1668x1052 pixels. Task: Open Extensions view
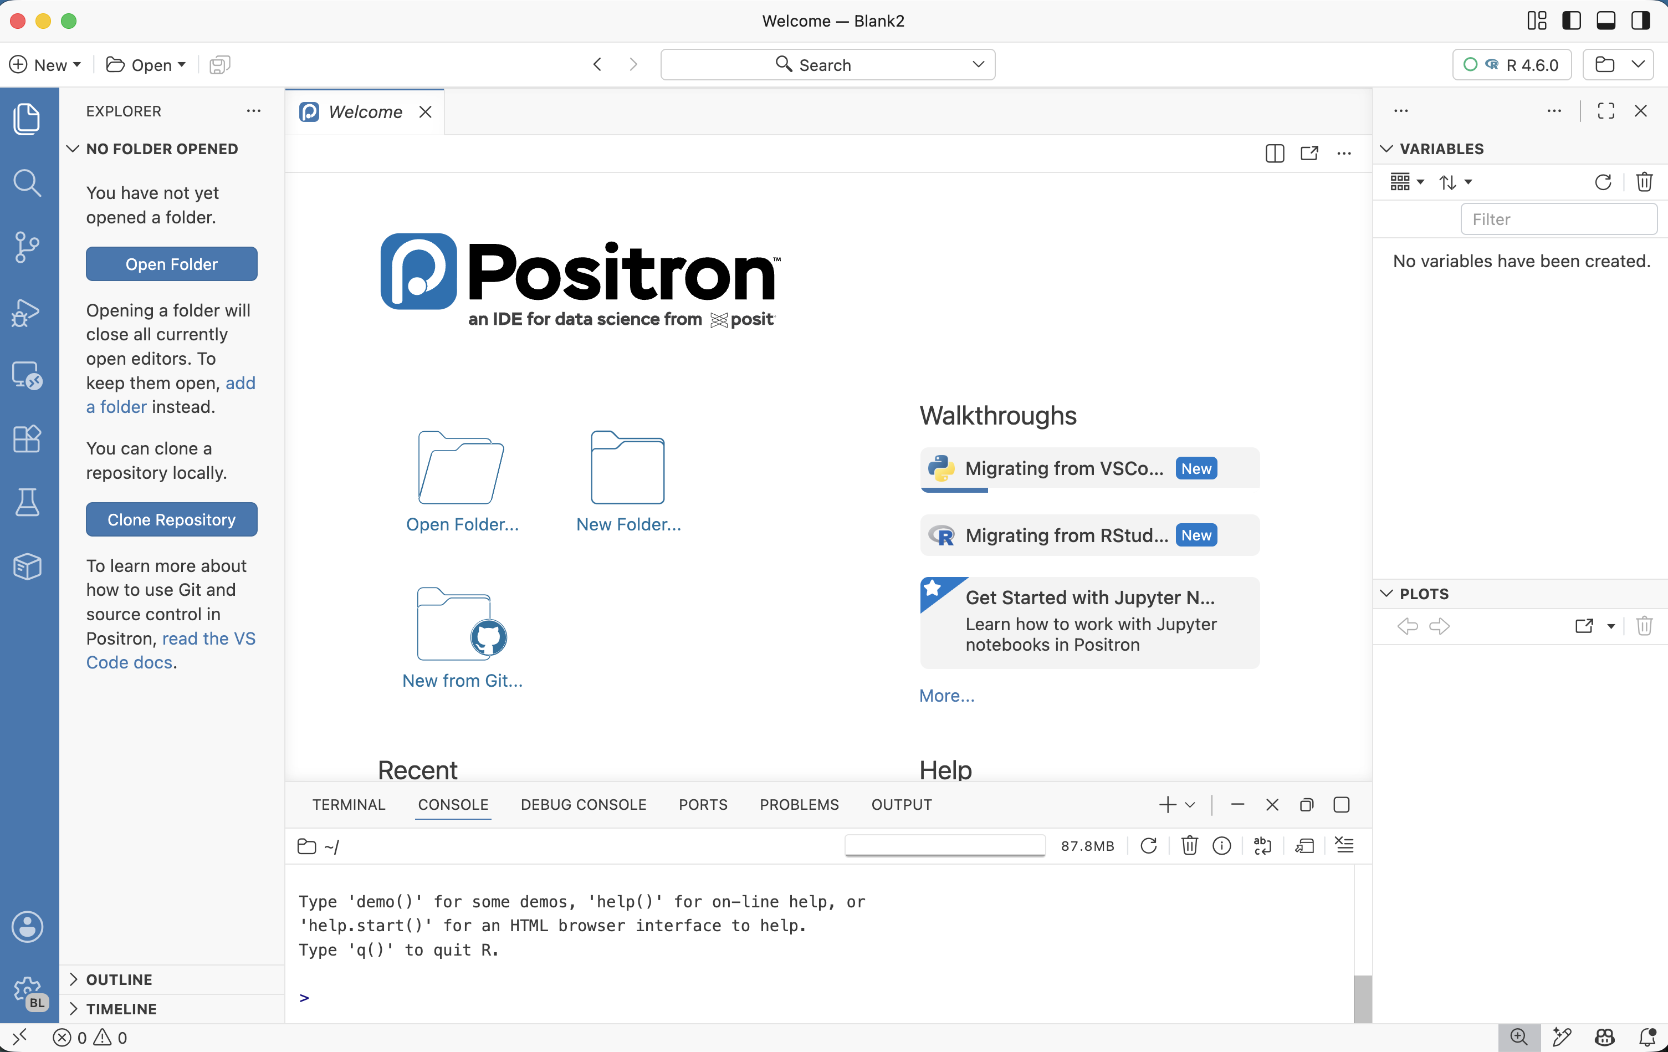27,438
